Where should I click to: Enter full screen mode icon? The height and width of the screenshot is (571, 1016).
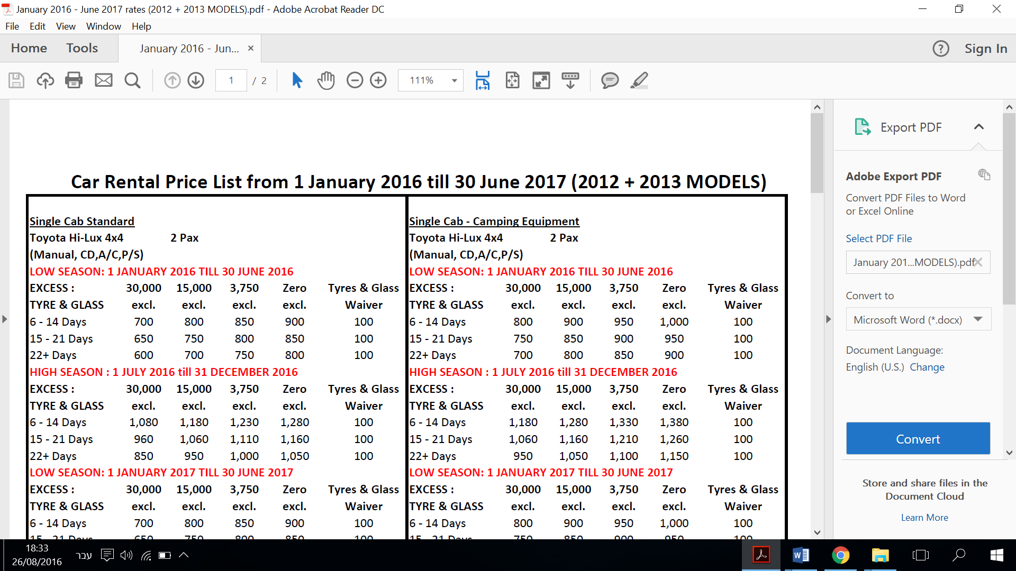coord(541,80)
